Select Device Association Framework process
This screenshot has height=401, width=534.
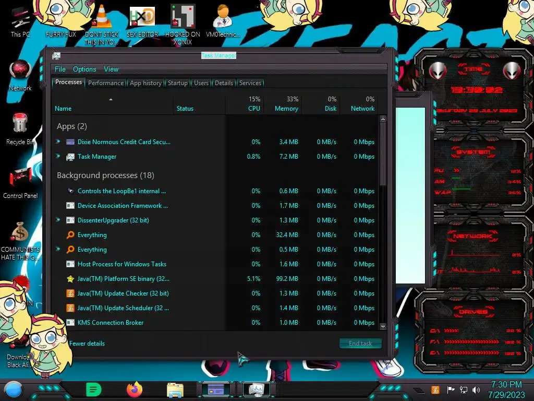(x=215, y=206)
